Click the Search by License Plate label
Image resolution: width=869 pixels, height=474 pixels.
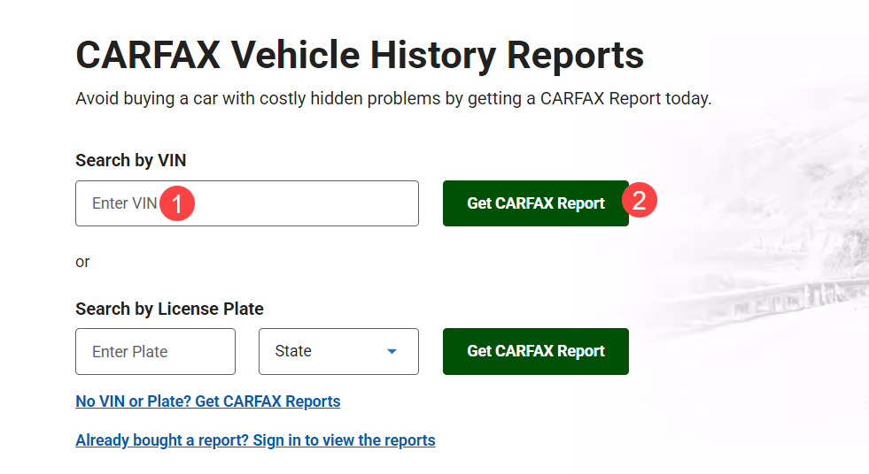point(169,308)
